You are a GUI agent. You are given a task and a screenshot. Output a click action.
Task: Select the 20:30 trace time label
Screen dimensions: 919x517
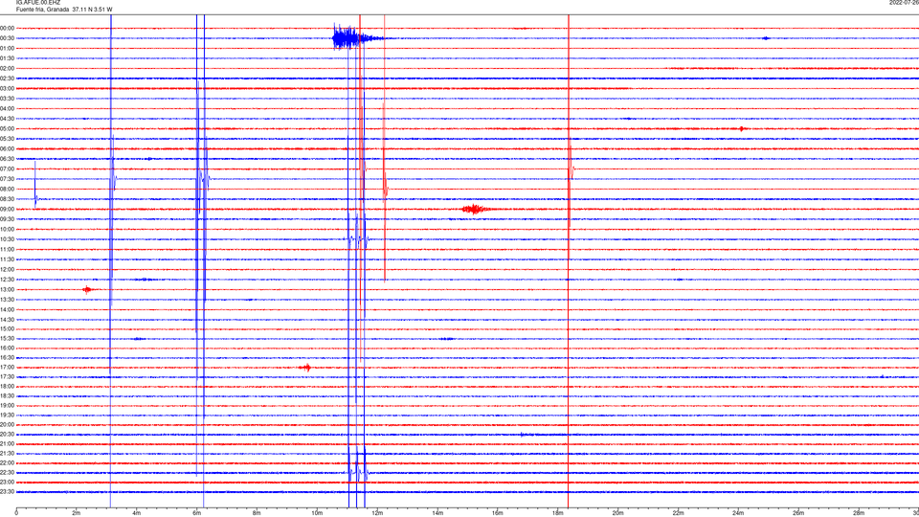coord(7,435)
